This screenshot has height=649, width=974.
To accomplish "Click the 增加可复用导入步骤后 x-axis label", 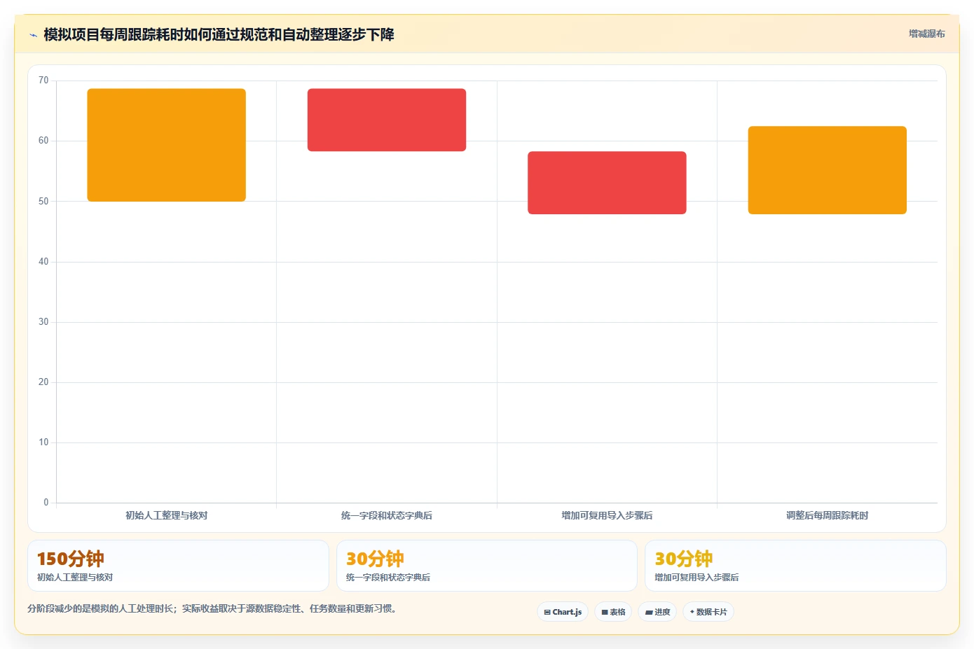I will pyautogui.click(x=607, y=515).
